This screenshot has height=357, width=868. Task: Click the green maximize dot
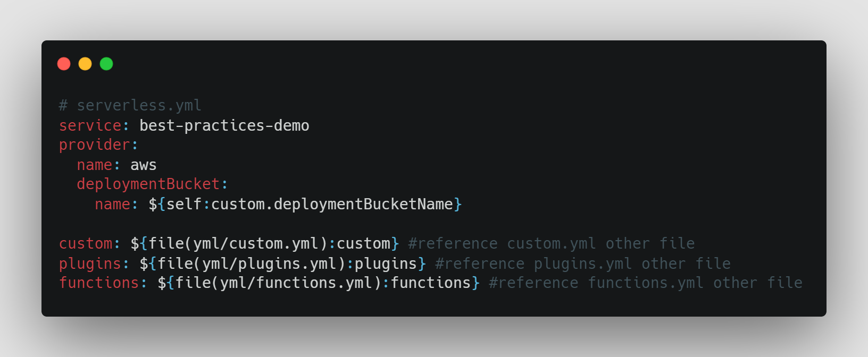tap(106, 64)
